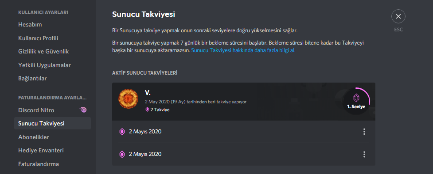This screenshot has width=433, height=174.
Task: Open the three-dot menu for first boost entry
Action: 364,132
